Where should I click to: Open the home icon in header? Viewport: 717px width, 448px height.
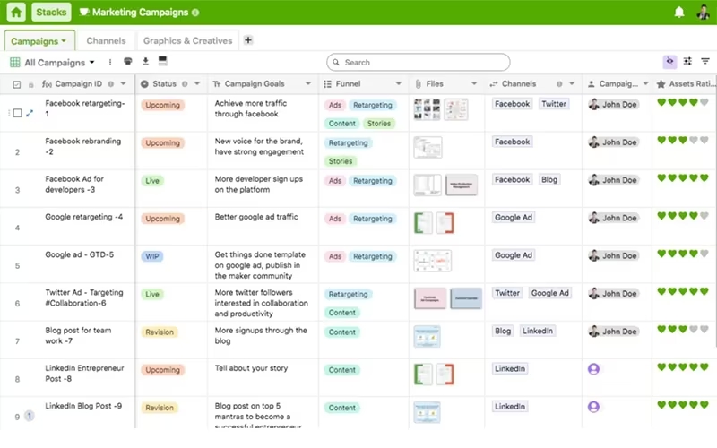pyautogui.click(x=16, y=12)
